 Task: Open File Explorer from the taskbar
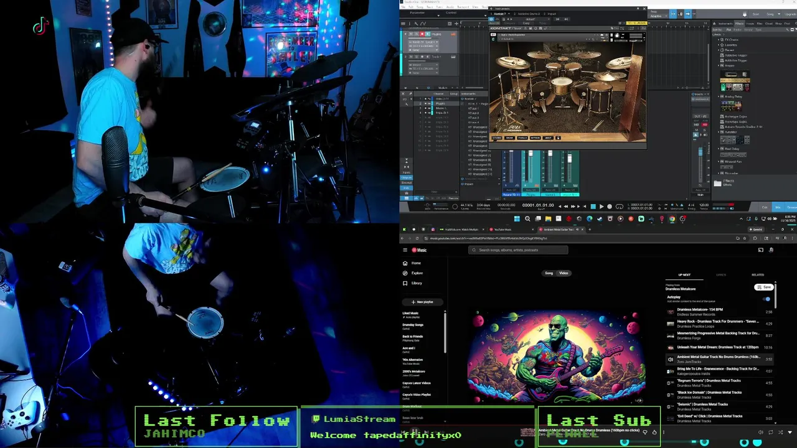[x=548, y=218]
